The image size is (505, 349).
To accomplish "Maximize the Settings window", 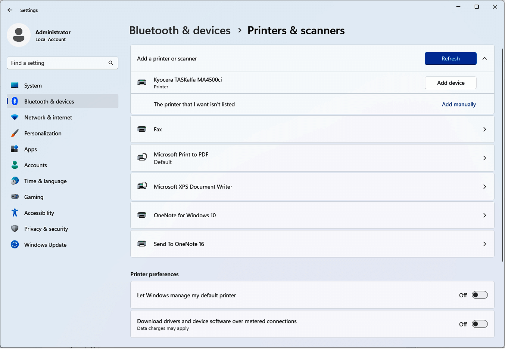I will tap(476, 7).
